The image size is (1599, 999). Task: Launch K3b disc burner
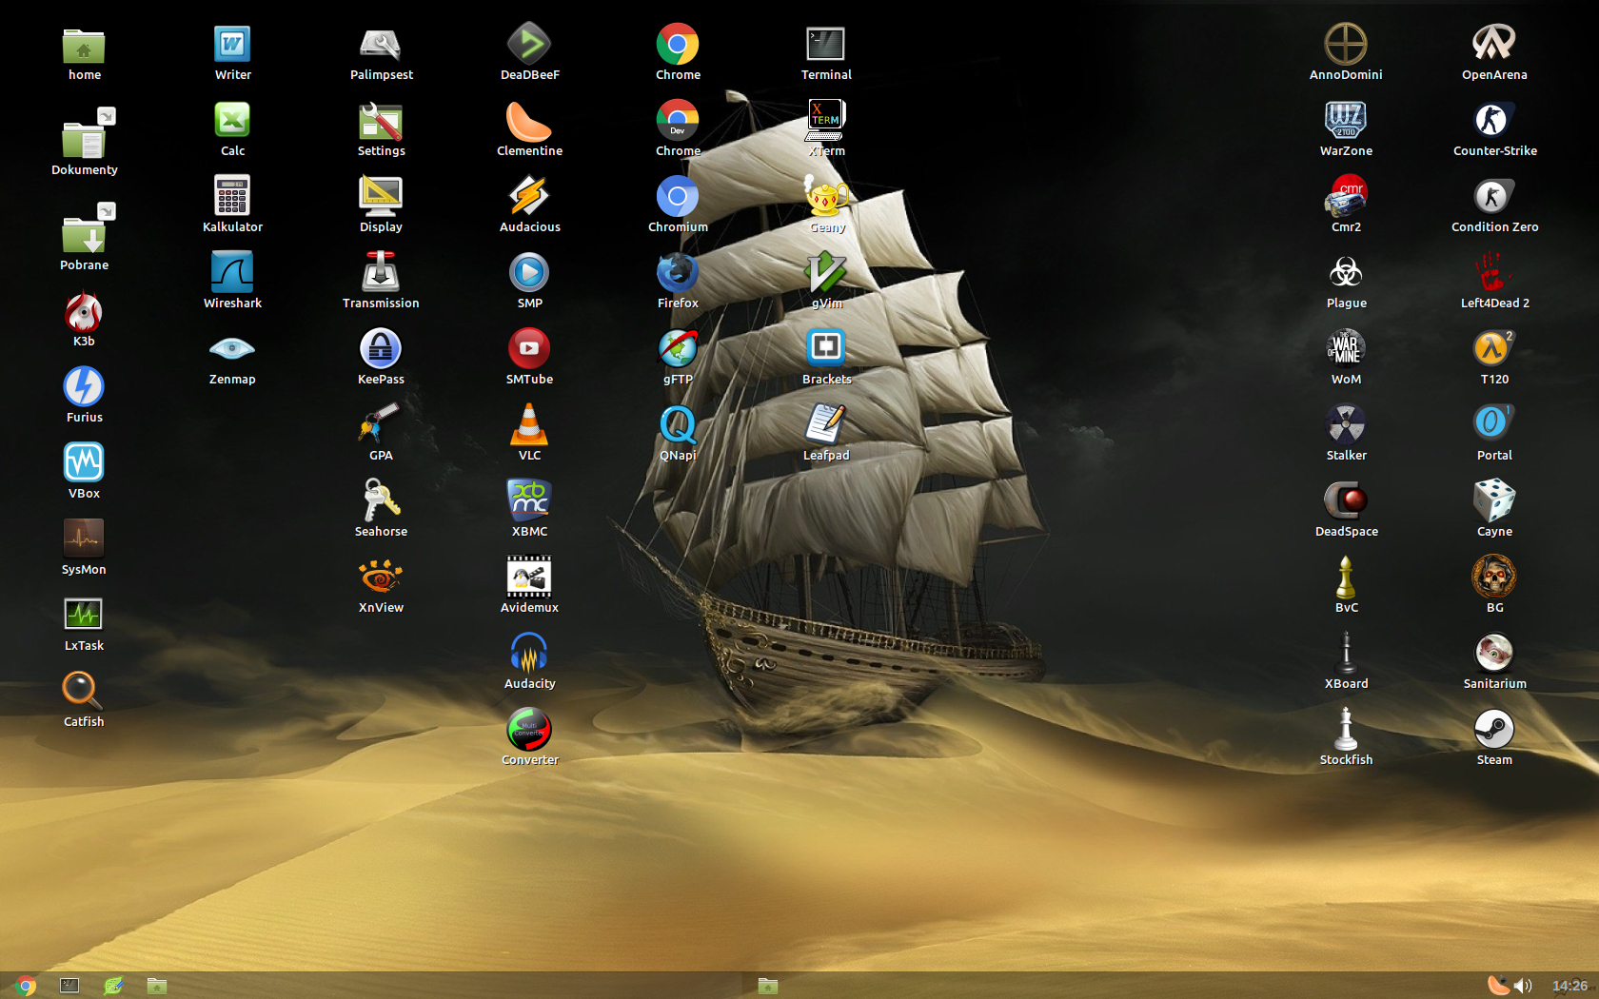click(x=84, y=311)
